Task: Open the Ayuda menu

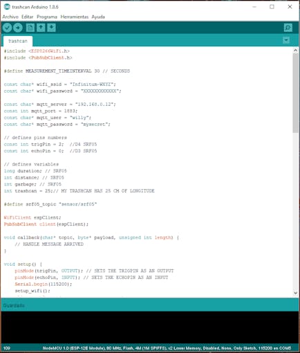Action: [x=98, y=17]
